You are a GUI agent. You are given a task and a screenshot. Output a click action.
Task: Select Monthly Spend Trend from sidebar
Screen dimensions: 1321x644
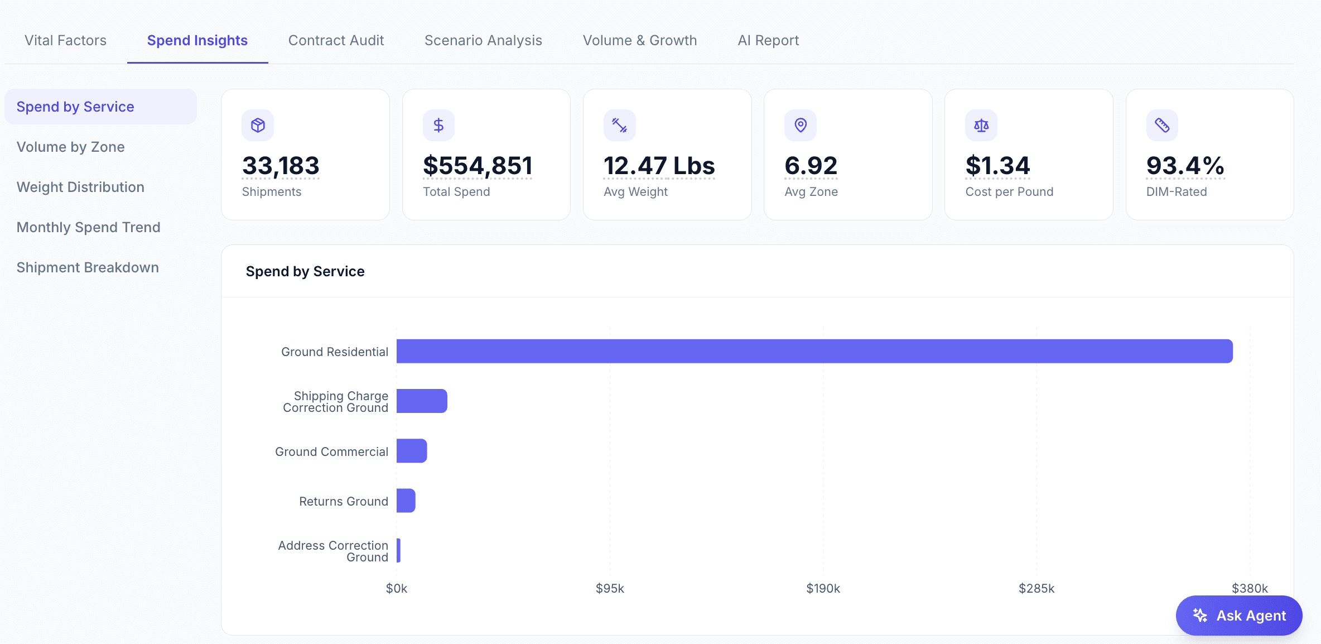tap(88, 227)
